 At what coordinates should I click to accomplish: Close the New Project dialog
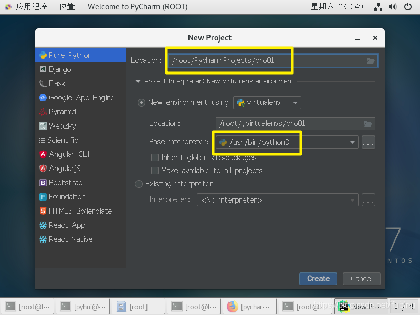point(375,38)
